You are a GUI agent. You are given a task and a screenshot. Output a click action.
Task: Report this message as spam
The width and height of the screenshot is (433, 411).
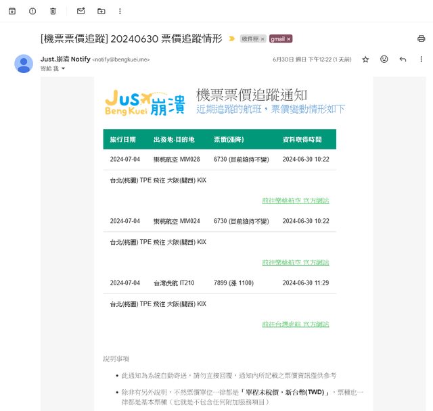[32, 11]
